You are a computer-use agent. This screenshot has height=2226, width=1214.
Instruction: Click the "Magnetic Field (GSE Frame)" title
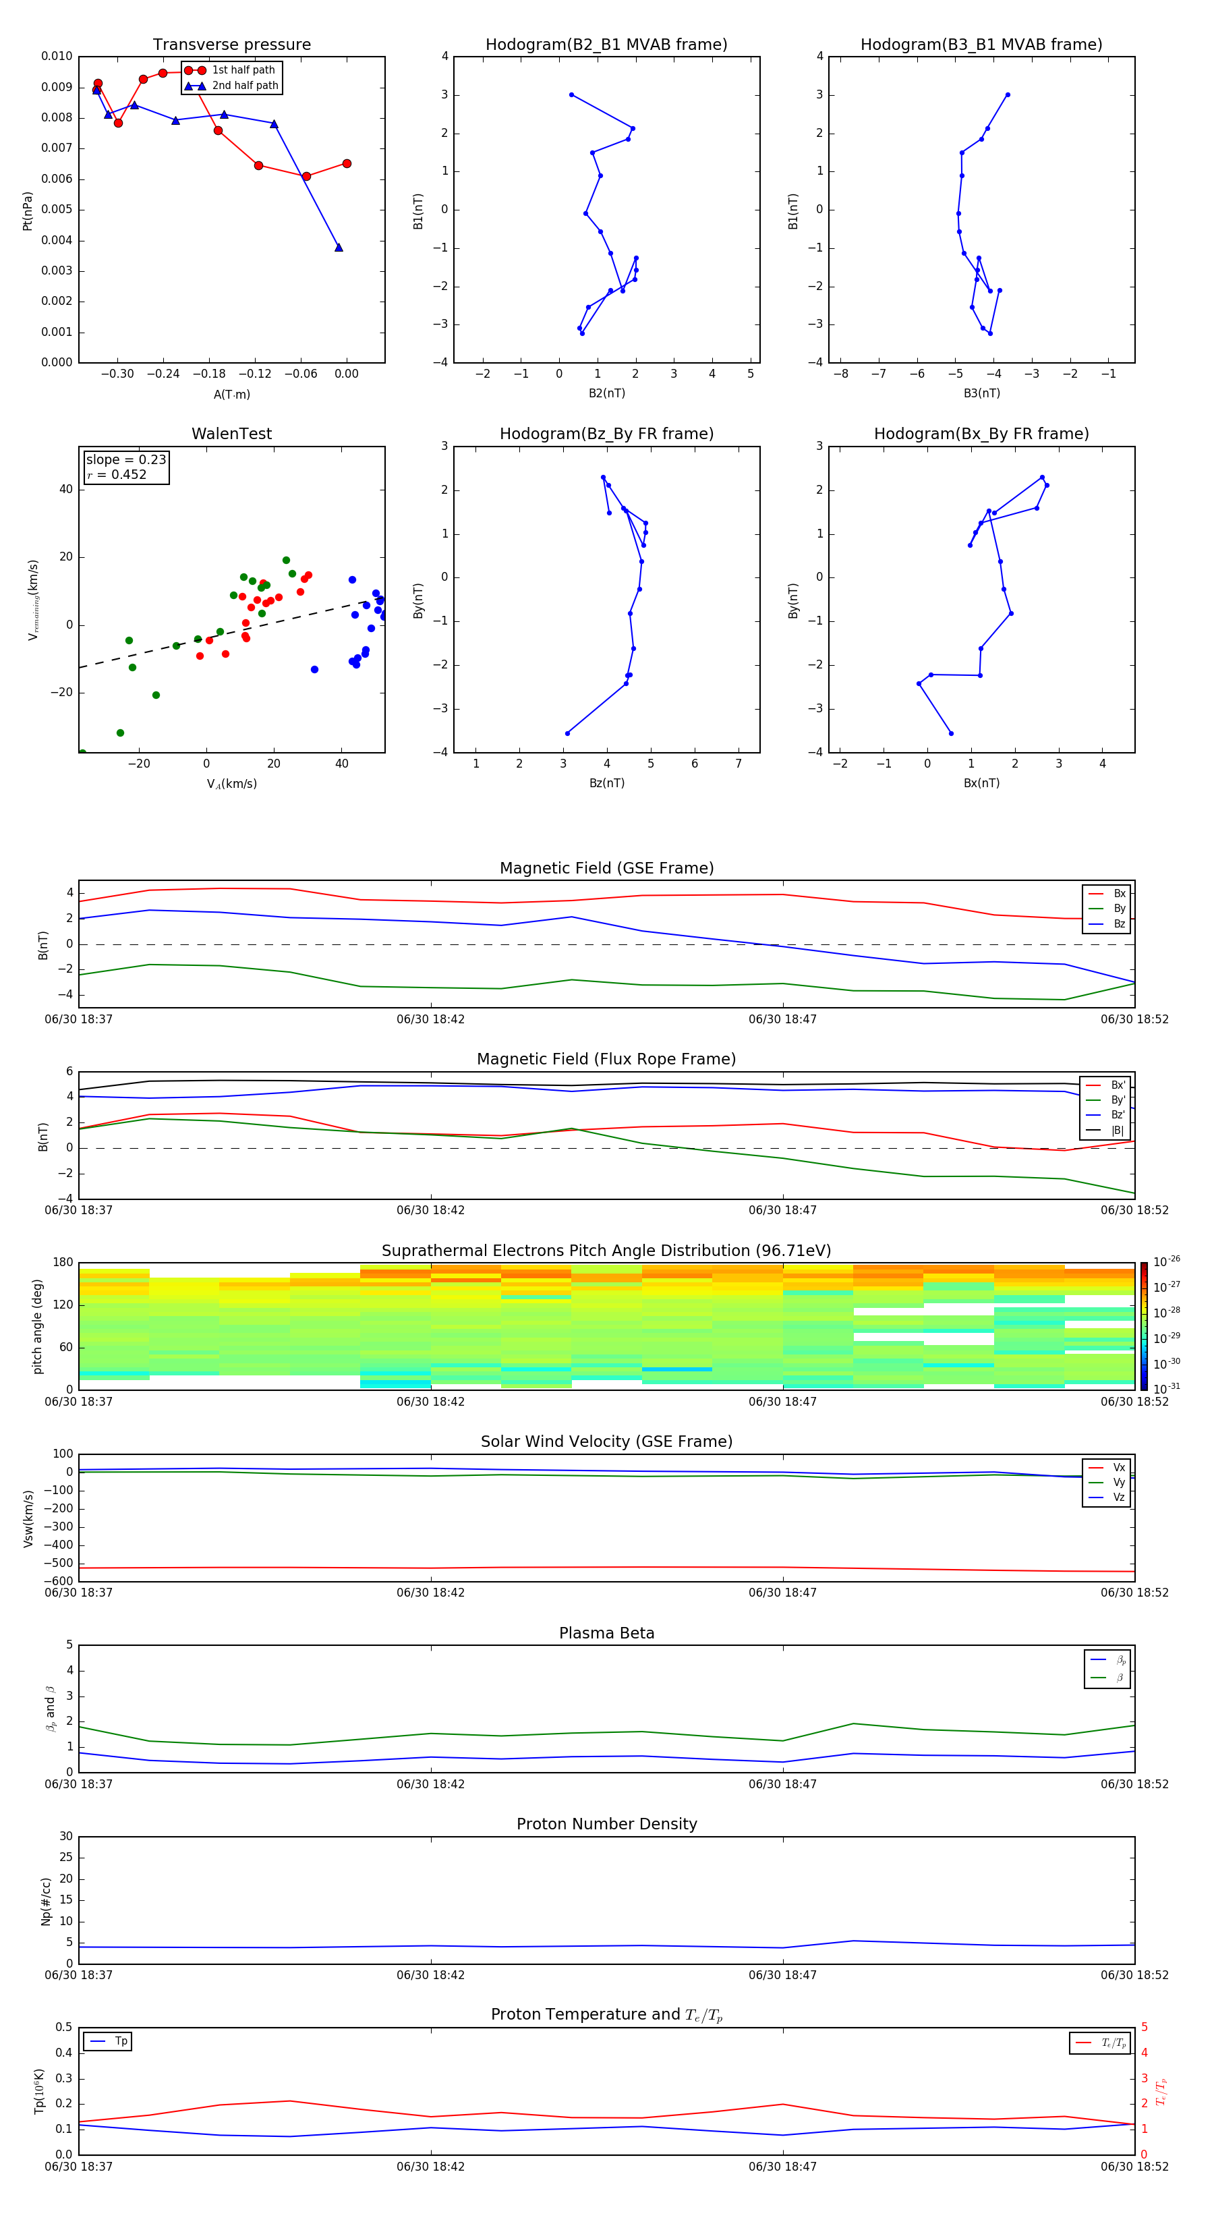606,867
